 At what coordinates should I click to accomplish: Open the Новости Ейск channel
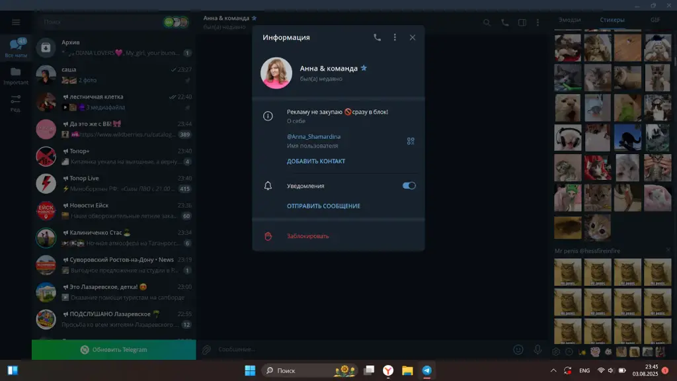pos(114,211)
